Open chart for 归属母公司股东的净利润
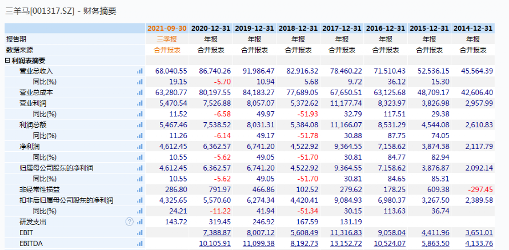Screen dimensions: 509x250 pos(139,168)
